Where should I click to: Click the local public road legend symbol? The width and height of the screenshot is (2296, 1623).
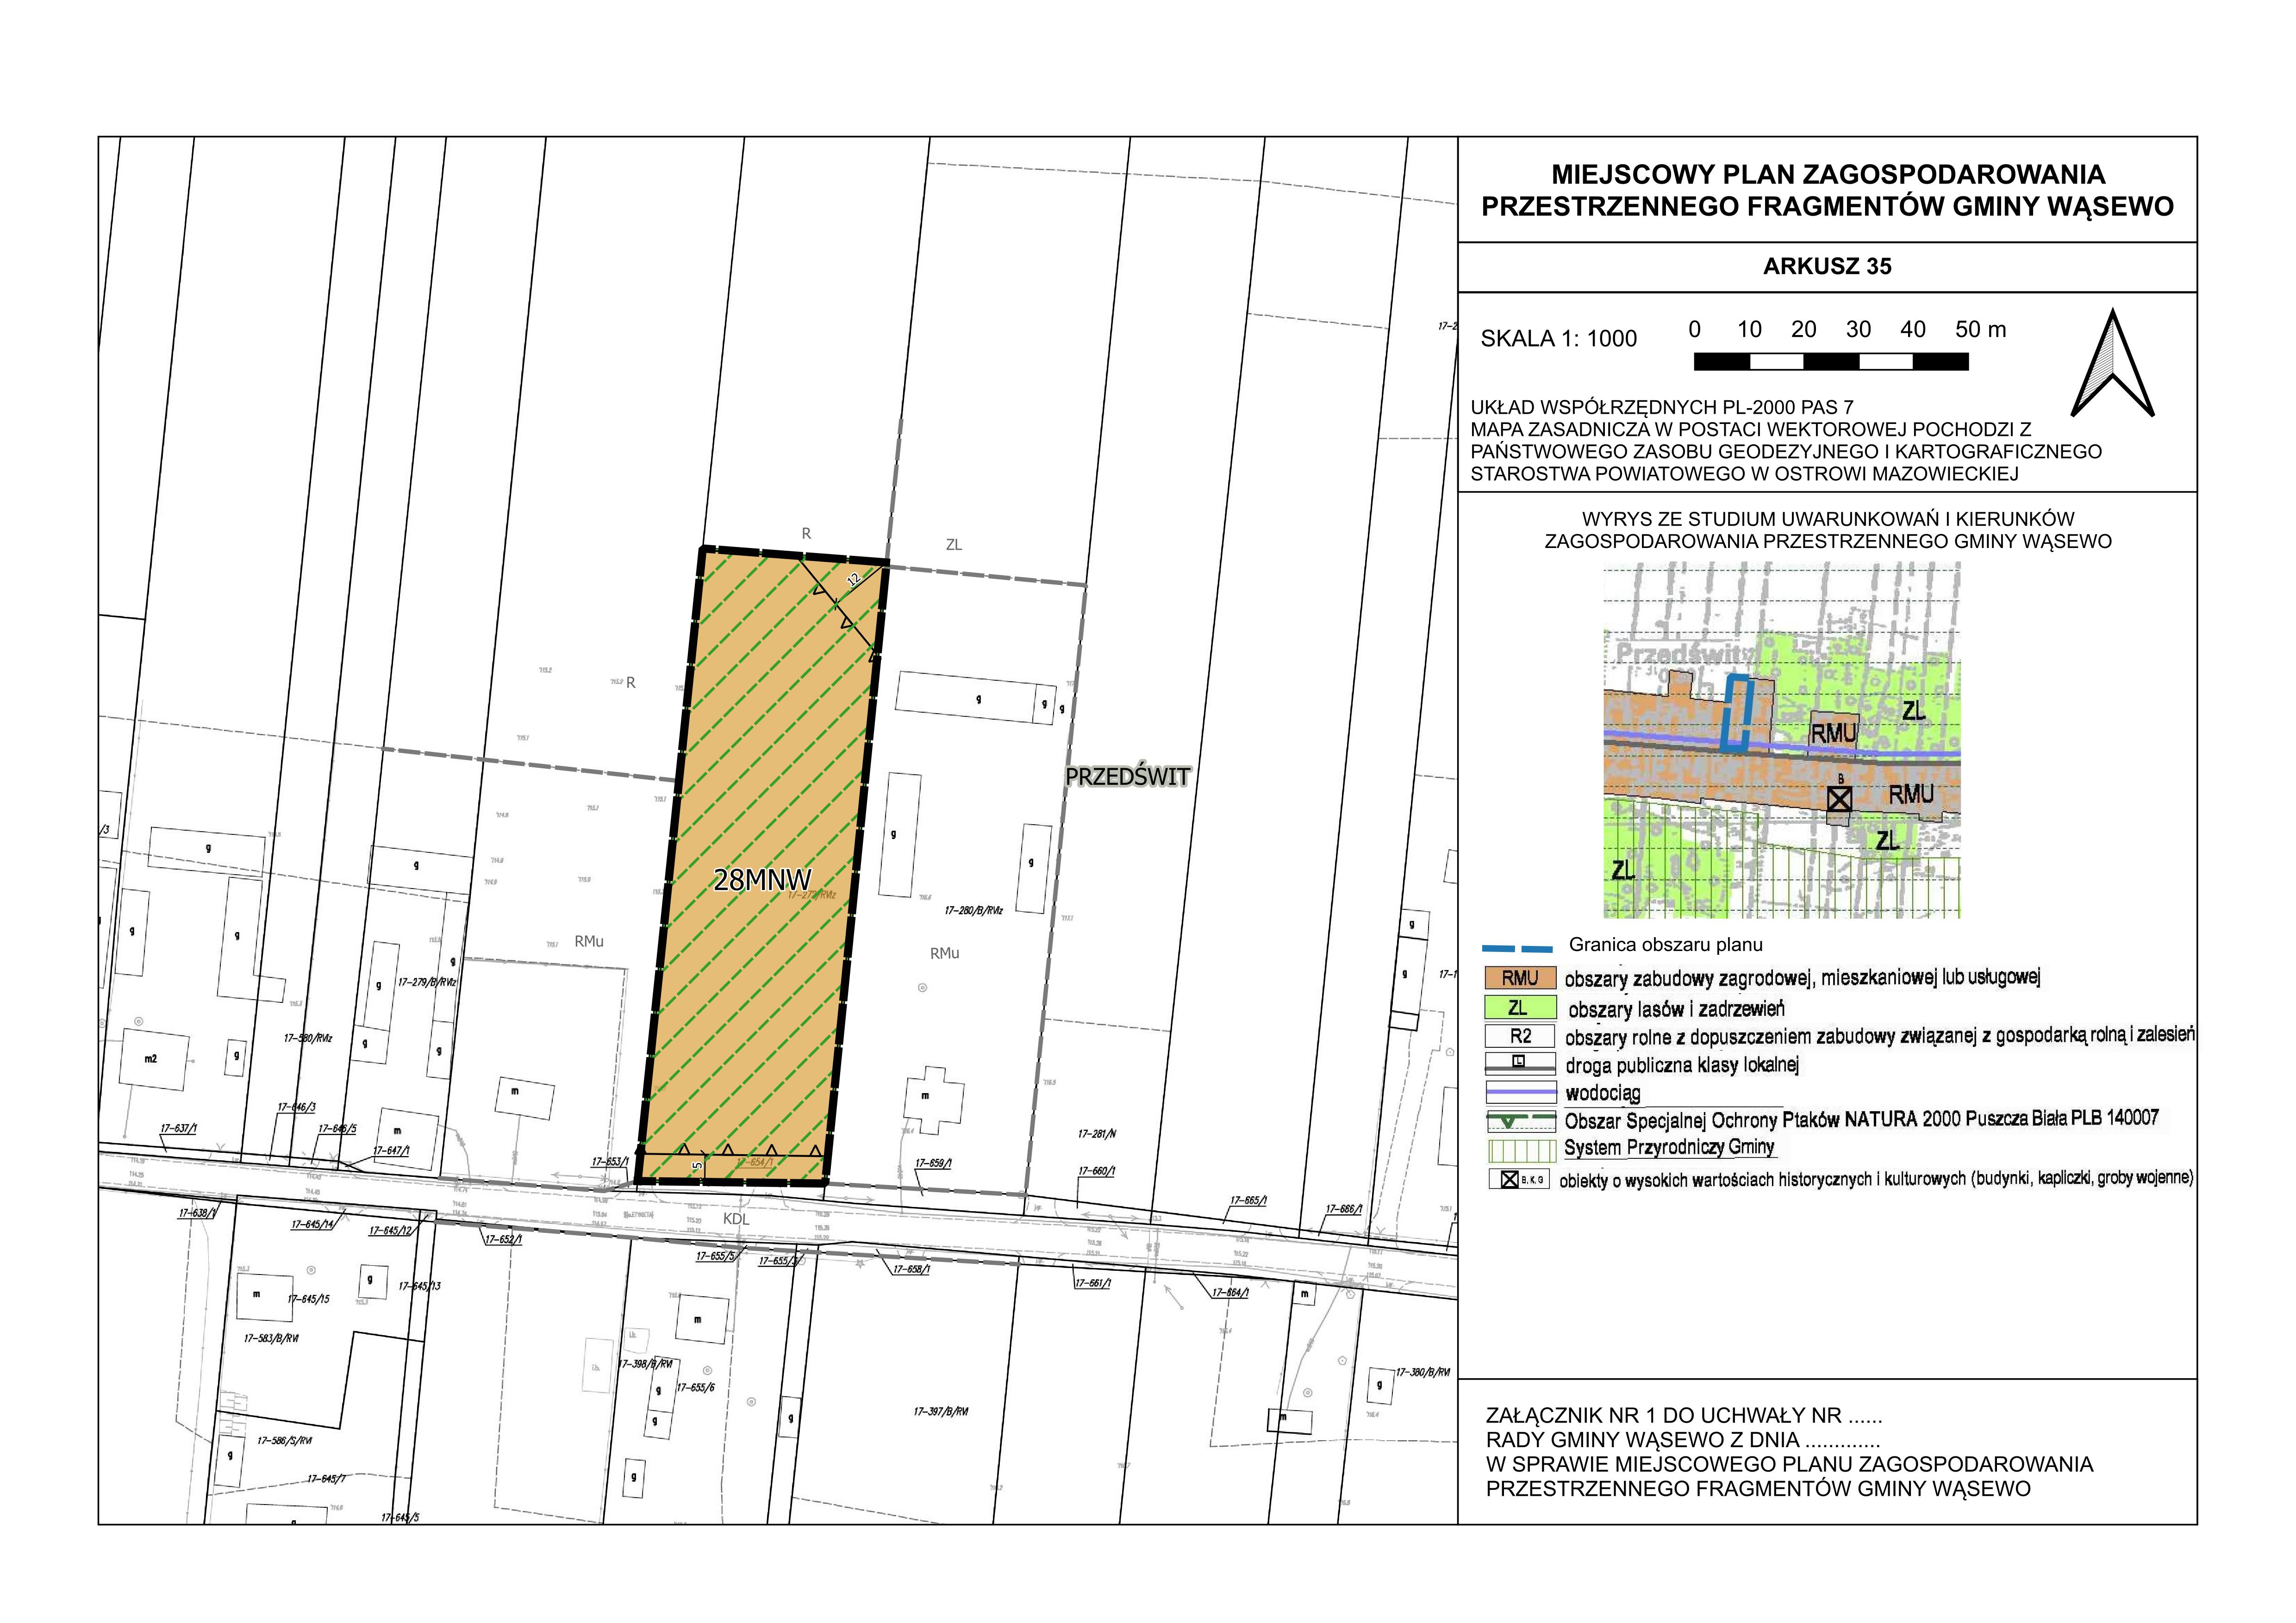coord(1520,1063)
